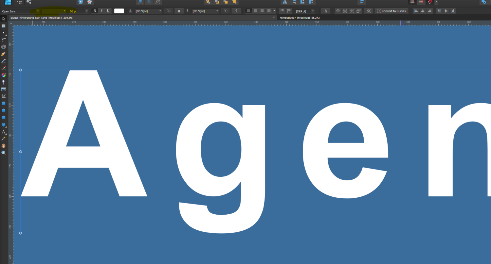
Task: Select the Ellipse shape tool
Action: point(4,110)
